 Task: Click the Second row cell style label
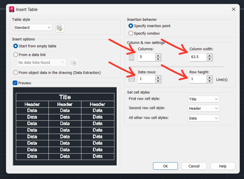(147, 108)
